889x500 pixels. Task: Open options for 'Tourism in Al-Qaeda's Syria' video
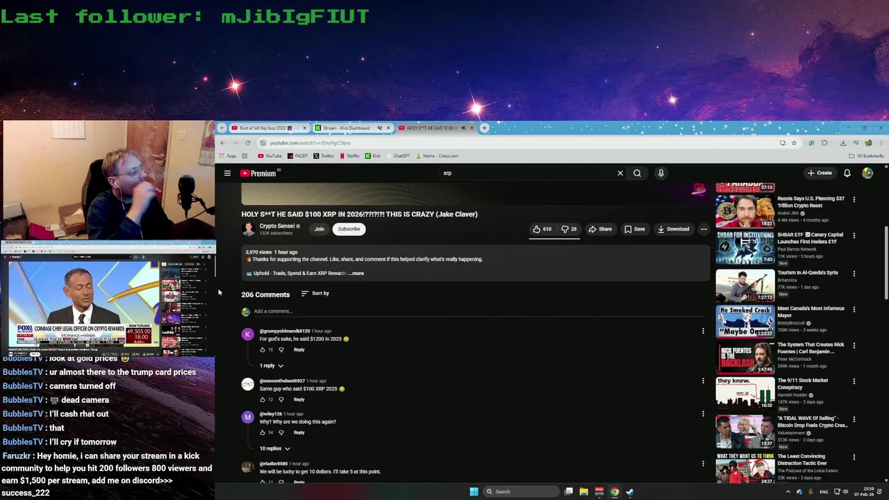pyautogui.click(x=854, y=273)
